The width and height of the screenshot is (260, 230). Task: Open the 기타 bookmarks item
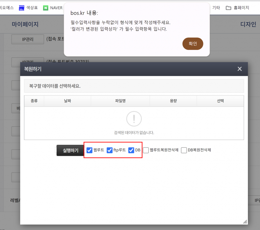pos(216,8)
